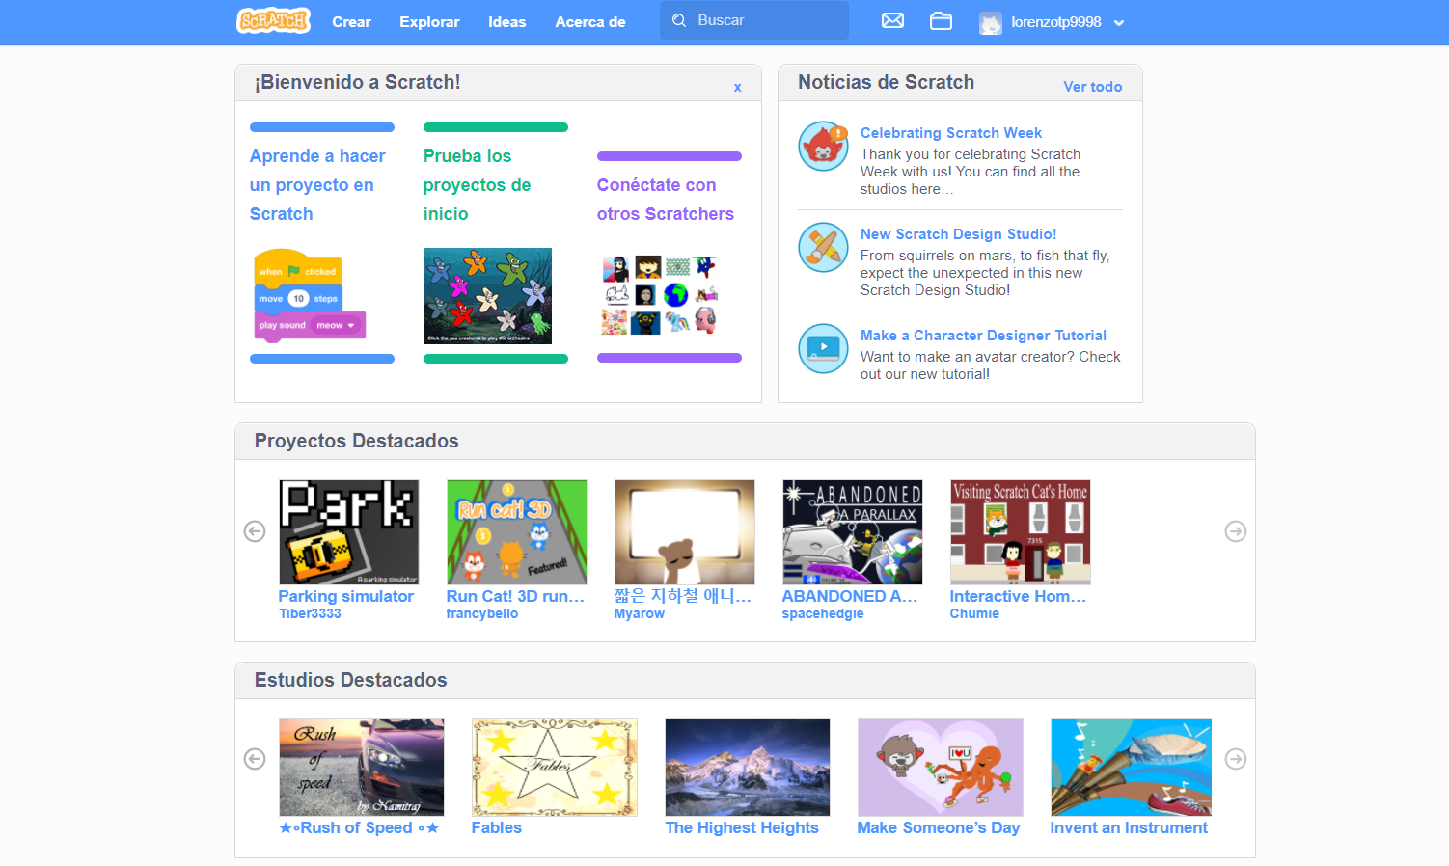The width and height of the screenshot is (1449, 866).
Task: Open Make a Character Designer Tutorial headline
Action: point(983,336)
